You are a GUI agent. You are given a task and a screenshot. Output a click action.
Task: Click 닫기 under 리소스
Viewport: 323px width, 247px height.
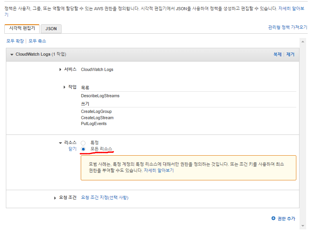tap(73, 149)
